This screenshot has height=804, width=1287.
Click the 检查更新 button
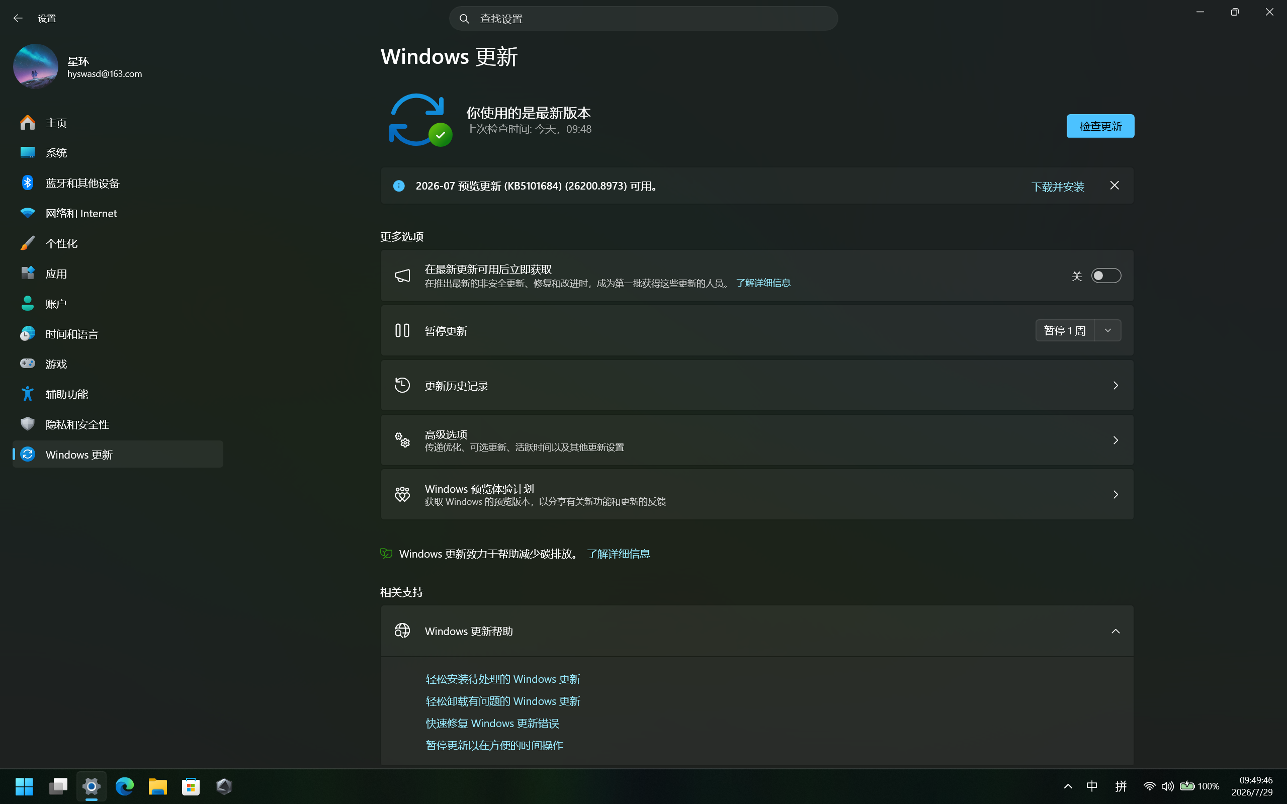click(1100, 127)
